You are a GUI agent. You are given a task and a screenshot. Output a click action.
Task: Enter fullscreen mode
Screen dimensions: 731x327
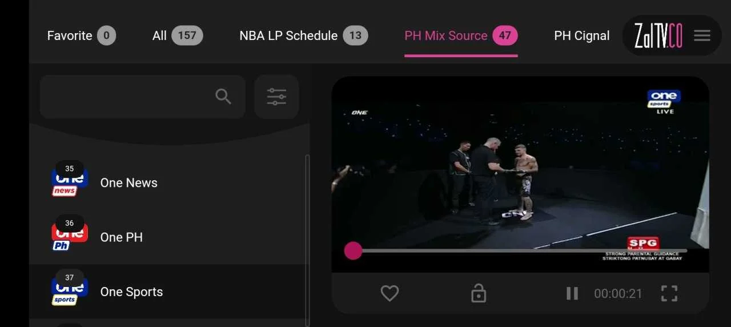669,293
